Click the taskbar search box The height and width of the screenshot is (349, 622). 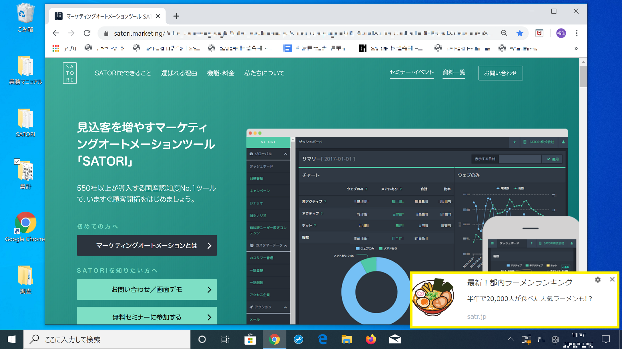pos(107,339)
